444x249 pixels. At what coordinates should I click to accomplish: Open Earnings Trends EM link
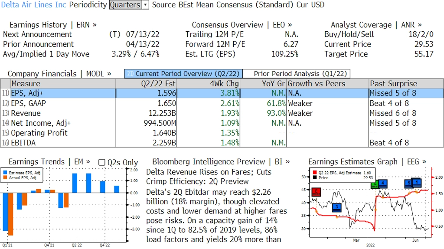tap(49, 162)
